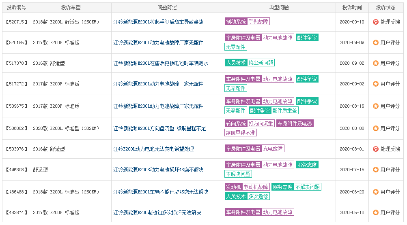407x225 pixels.
Task: Click the 无零配件 tag in row 520196
Action: point(236,47)
